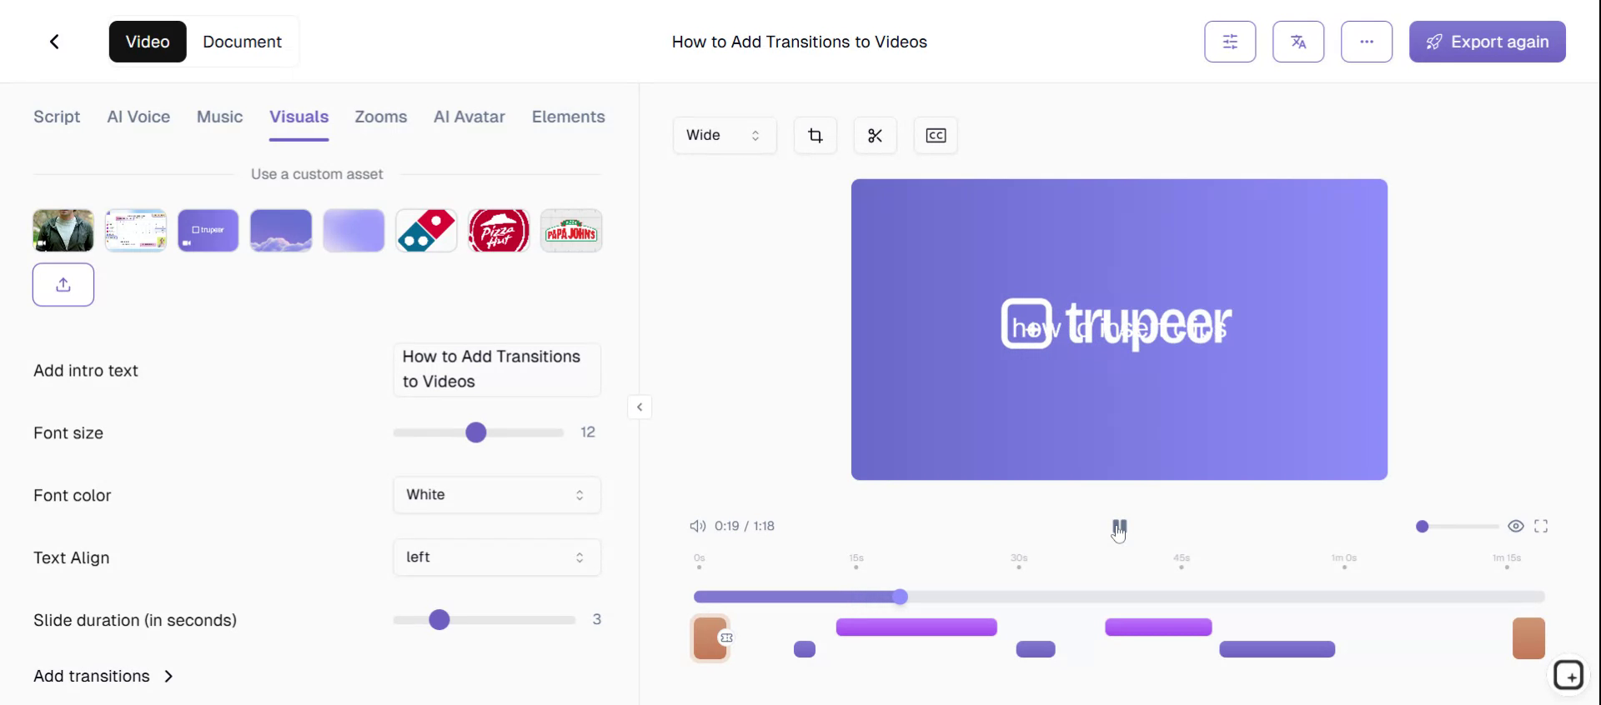The width and height of the screenshot is (1601, 705).
Task: Click the 30s timeline marker
Action: tap(1019, 562)
